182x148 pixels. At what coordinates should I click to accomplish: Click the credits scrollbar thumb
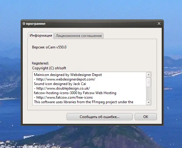click(148, 82)
